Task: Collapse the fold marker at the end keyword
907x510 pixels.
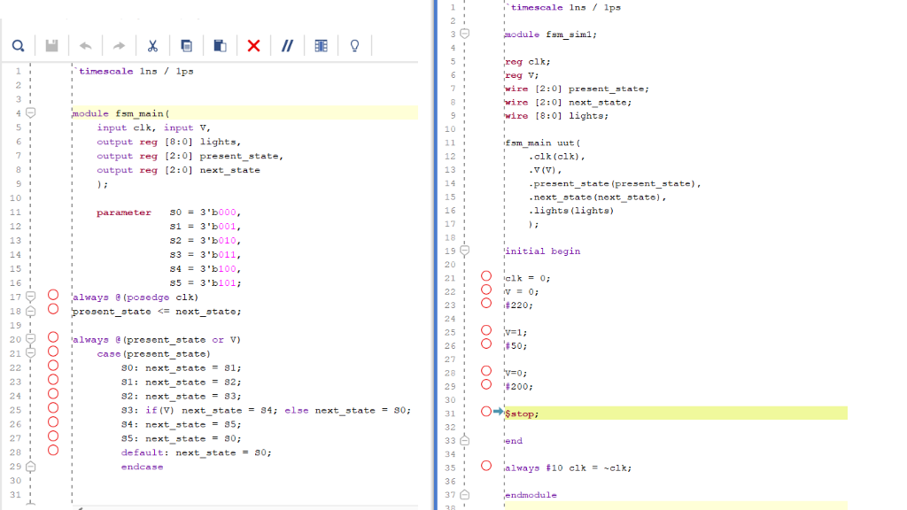Action: click(465, 440)
